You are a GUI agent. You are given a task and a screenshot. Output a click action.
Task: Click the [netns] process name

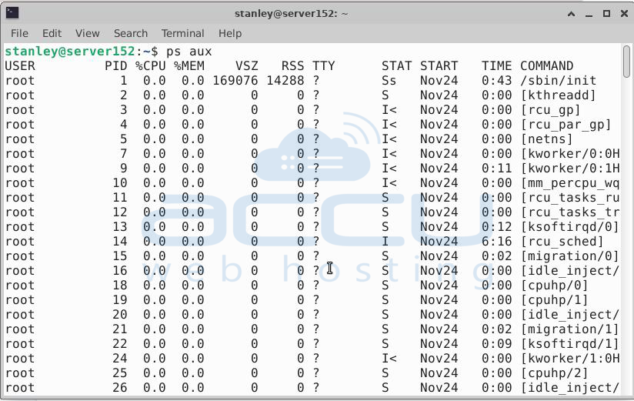pyautogui.click(x=546, y=139)
